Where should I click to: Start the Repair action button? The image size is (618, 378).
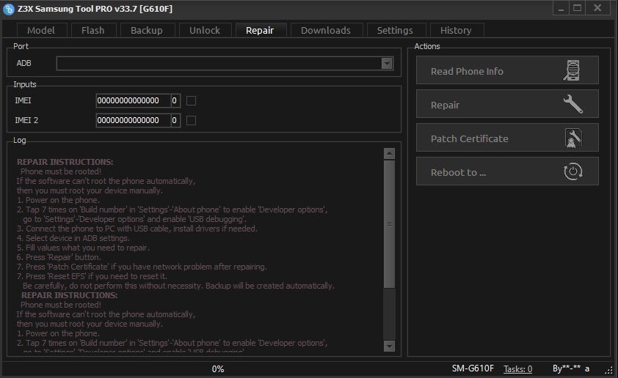507,104
